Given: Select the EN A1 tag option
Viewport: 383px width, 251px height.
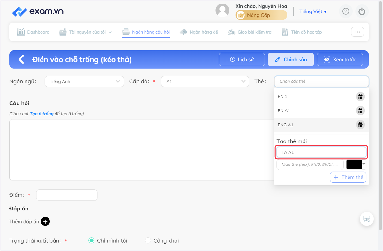Looking at the screenshot, I should coord(321,110).
